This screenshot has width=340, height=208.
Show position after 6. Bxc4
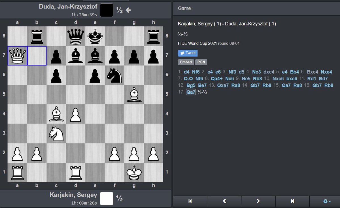pos(313,72)
